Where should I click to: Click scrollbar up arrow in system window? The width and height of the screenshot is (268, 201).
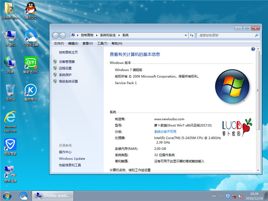click(258, 49)
